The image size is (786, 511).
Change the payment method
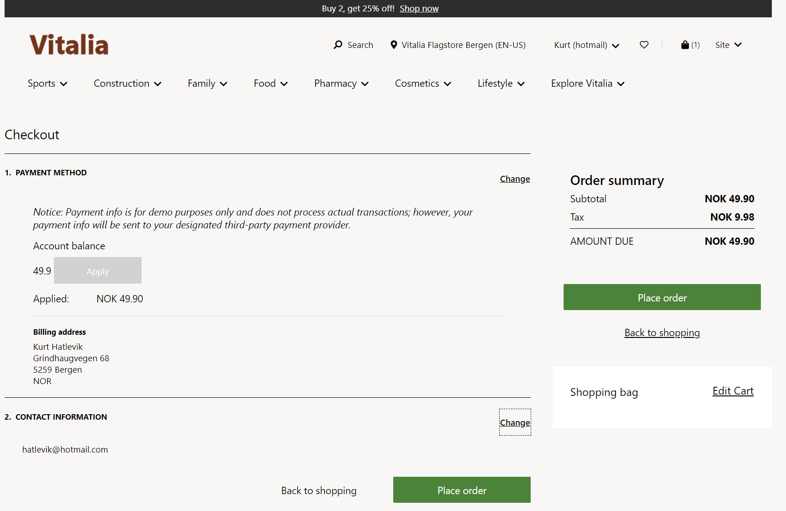515,179
